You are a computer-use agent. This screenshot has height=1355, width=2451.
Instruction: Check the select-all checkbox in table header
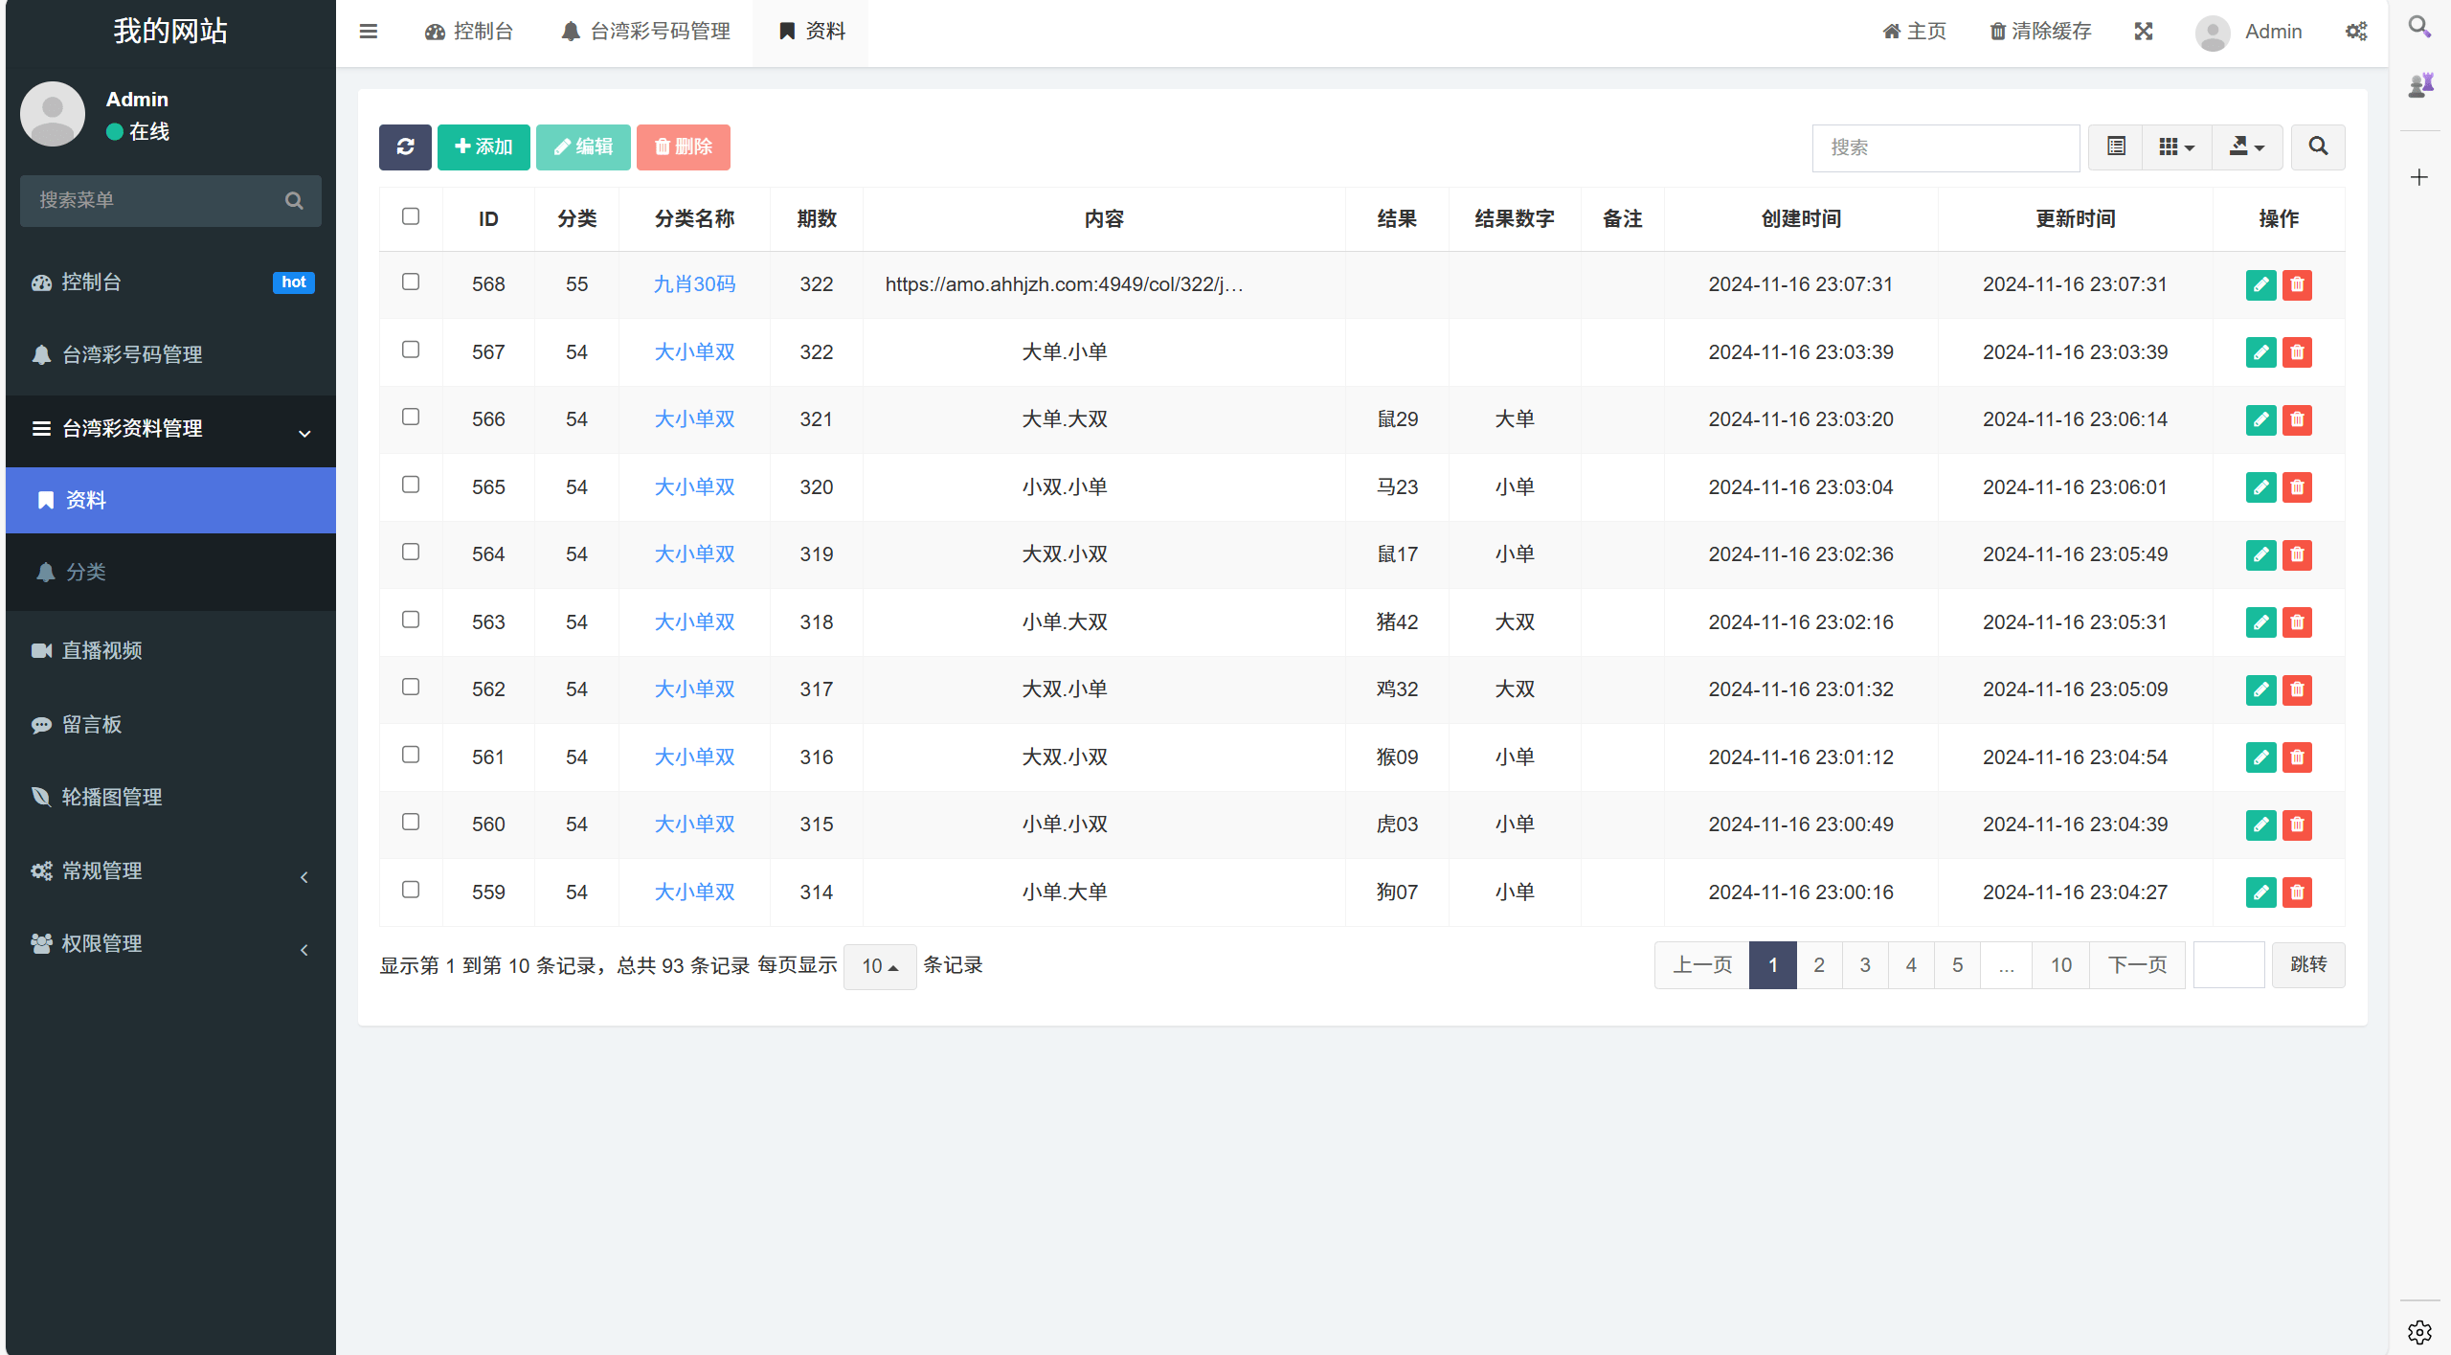click(411, 216)
